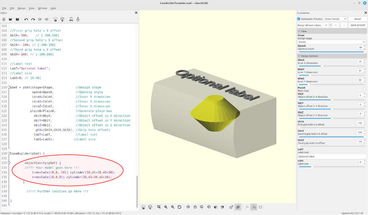
Task: Export the model as STL
Action: (x=71, y=19)
